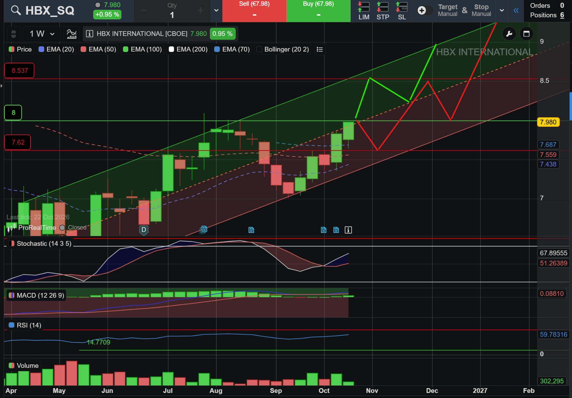This screenshot has width=572, height=398.
Task: Toggle EMA (50) visibility
Action: point(98,49)
